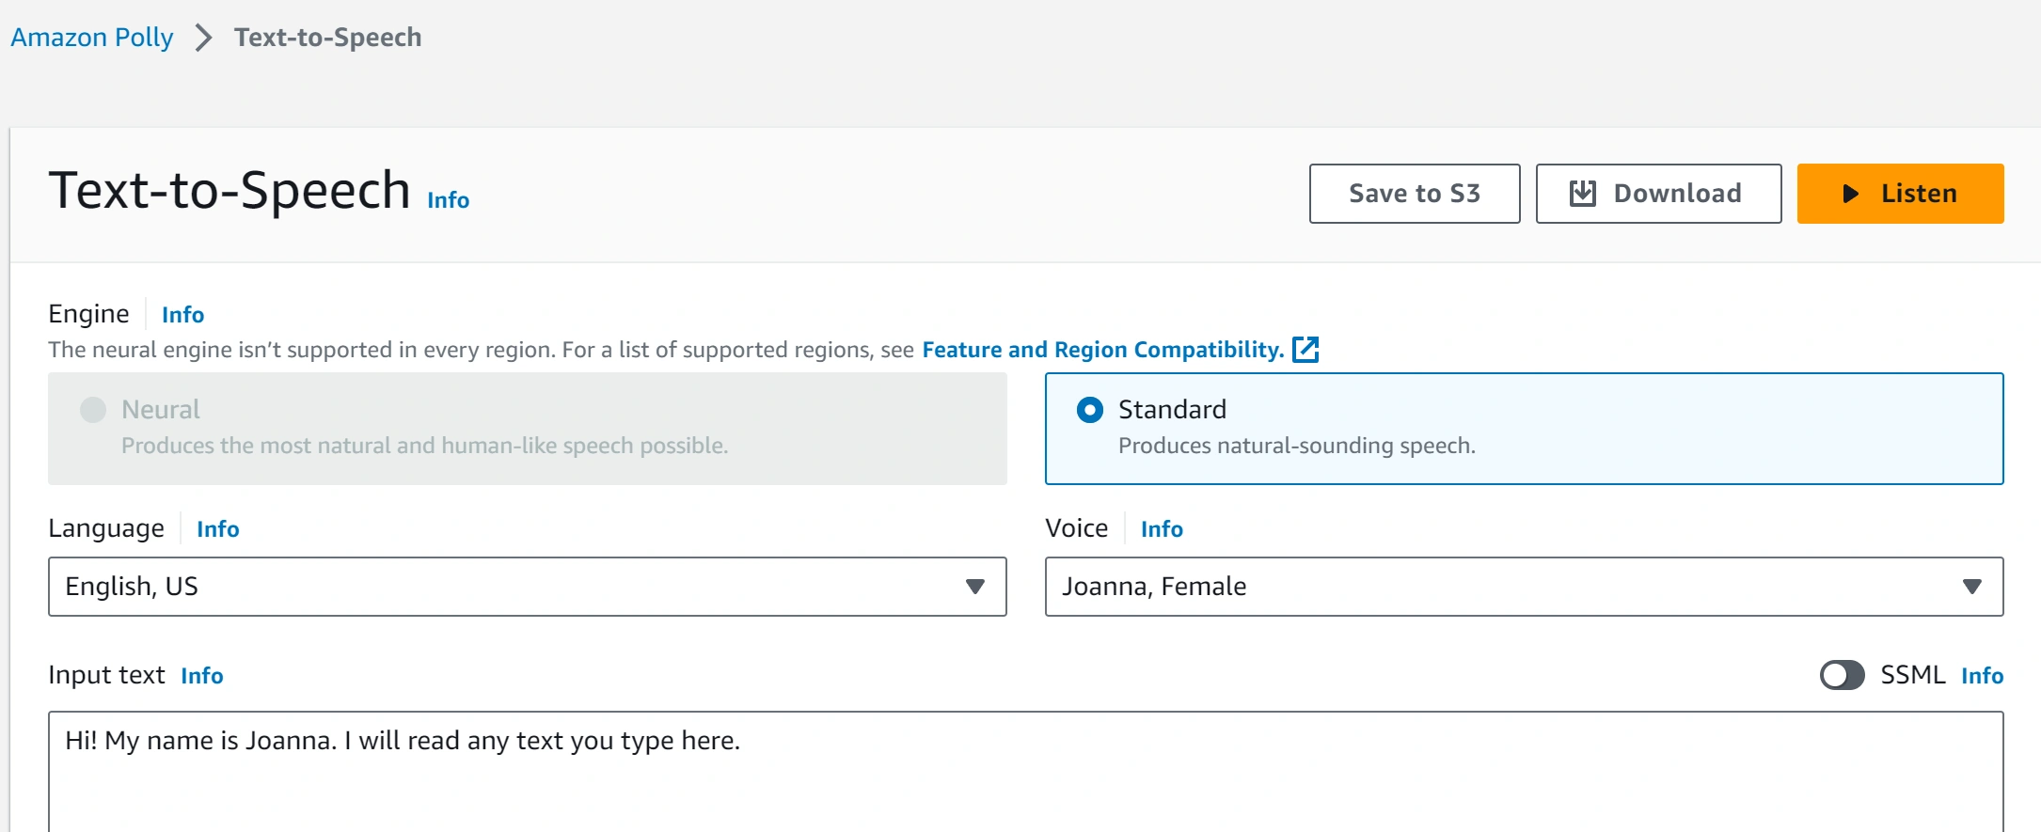Image resolution: width=2041 pixels, height=832 pixels.
Task: Click Info next to Text-to-Speech heading
Action: coord(448,200)
